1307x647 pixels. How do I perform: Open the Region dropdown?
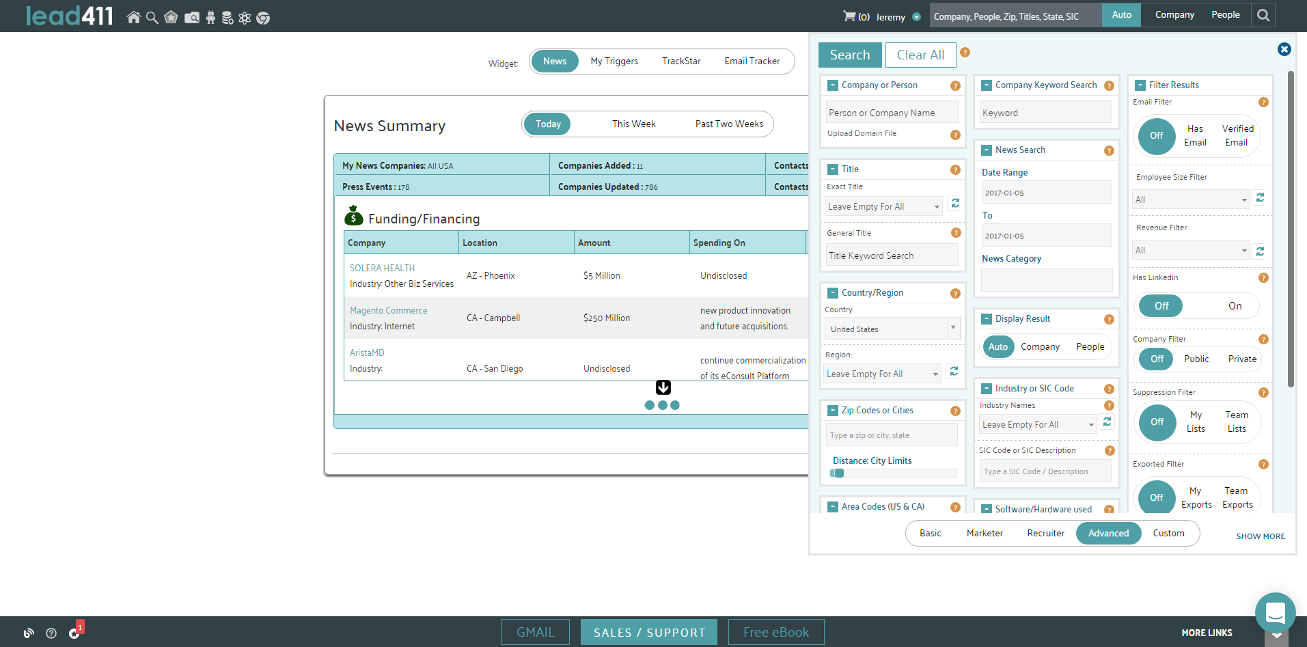point(883,374)
